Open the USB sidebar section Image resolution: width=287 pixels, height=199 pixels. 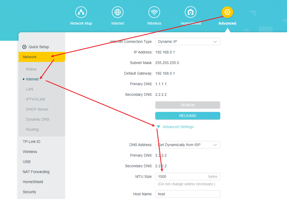coord(27,162)
